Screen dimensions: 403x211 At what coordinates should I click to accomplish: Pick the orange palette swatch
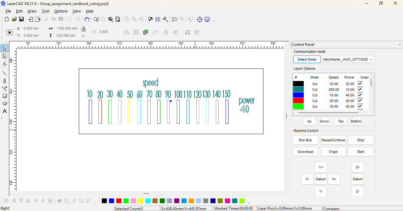(191, 201)
